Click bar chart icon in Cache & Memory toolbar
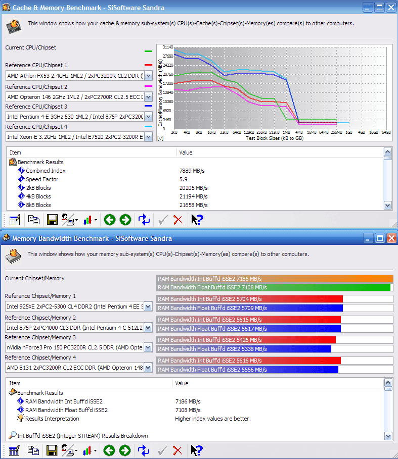The height and width of the screenshot is (459, 398). (x=87, y=220)
